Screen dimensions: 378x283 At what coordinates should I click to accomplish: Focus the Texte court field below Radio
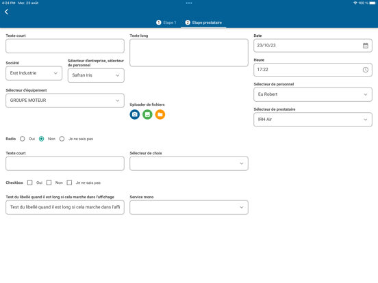tap(65, 163)
